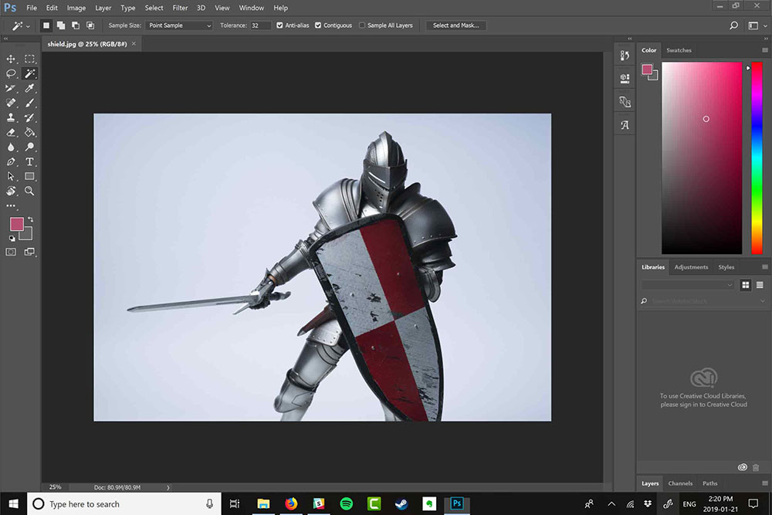Swap foreground and background colors

coord(31,219)
